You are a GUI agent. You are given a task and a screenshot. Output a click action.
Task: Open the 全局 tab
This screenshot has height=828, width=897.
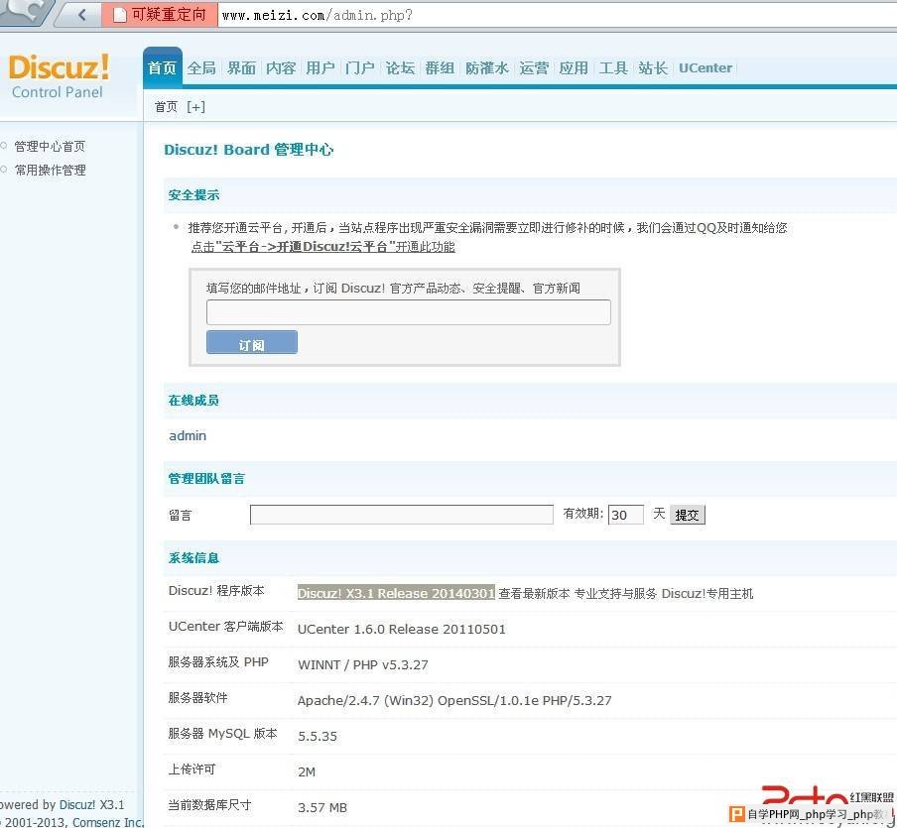[201, 68]
